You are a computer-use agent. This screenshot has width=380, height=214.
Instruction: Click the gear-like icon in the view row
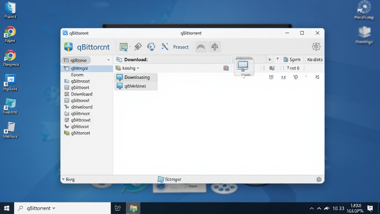pos(296,77)
